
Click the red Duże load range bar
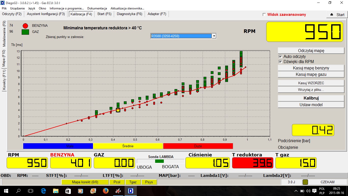pyautogui.click(x=198, y=146)
